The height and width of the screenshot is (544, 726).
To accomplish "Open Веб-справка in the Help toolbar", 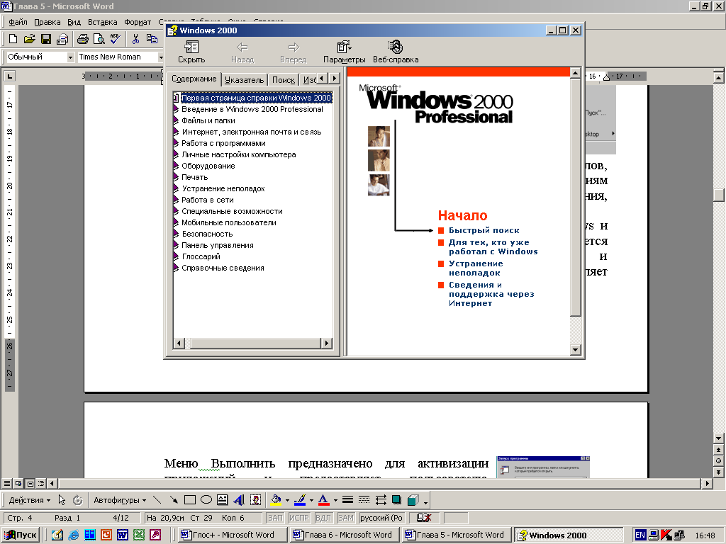I will click(396, 52).
